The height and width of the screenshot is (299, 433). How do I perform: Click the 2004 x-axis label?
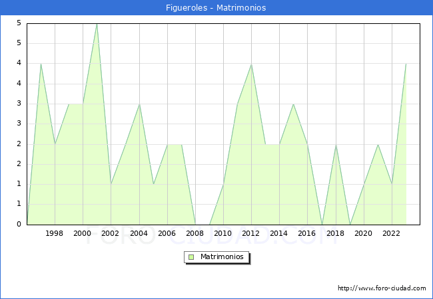pyautogui.click(x=139, y=233)
